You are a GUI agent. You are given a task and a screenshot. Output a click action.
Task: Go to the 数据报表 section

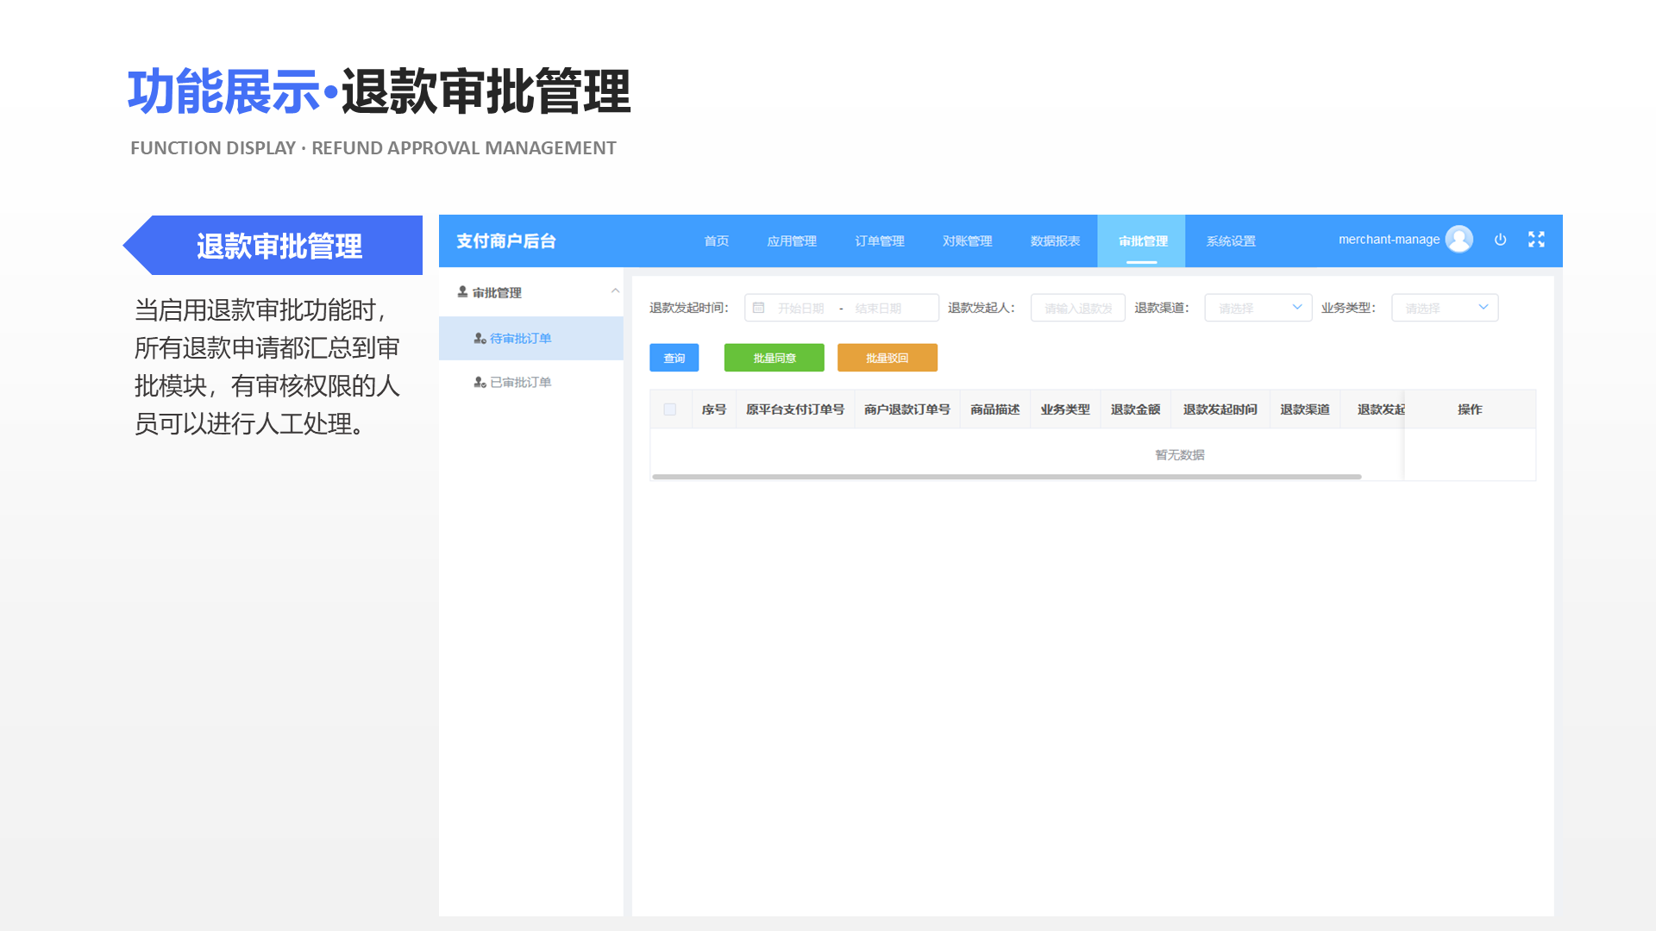pos(1055,241)
